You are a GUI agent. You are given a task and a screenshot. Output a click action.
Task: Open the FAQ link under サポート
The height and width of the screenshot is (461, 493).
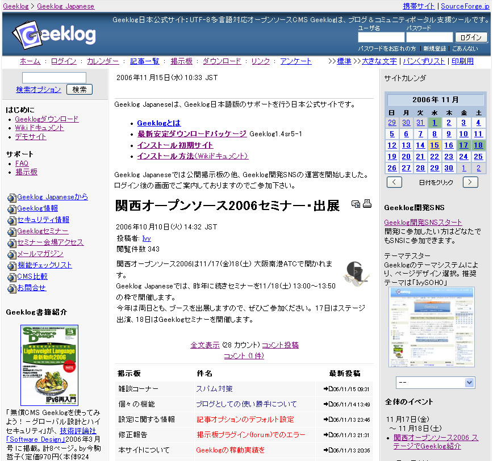coord(22,164)
